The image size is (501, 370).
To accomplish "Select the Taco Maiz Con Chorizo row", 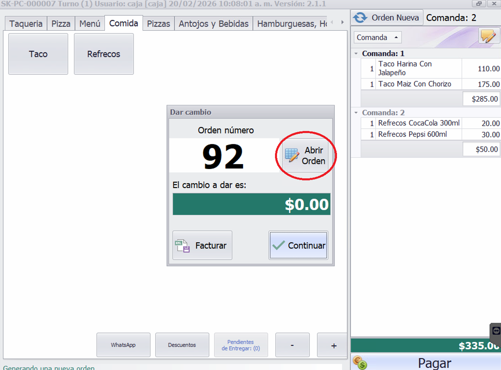I will [414, 84].
